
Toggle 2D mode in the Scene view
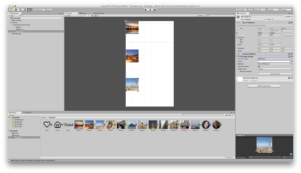pyautogui.click(x=85, y=16)
